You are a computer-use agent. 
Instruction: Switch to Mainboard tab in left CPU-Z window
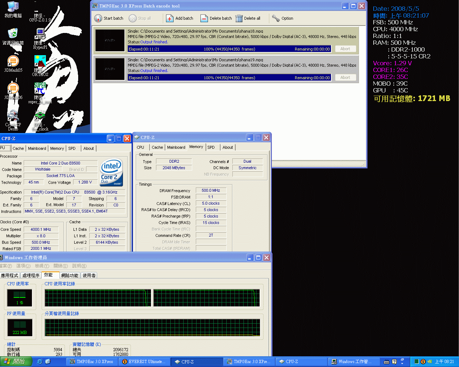(x=37, y=148)
